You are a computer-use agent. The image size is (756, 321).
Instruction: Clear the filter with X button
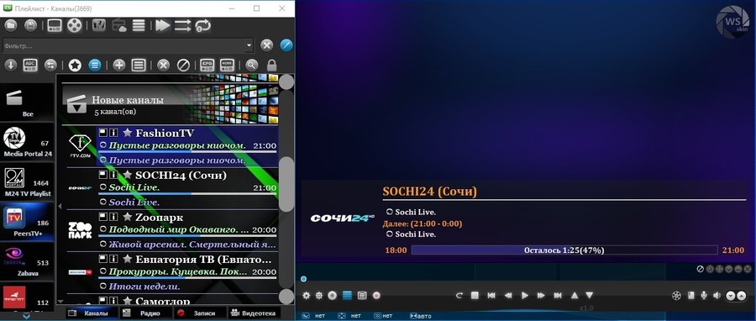click(266, 45)
